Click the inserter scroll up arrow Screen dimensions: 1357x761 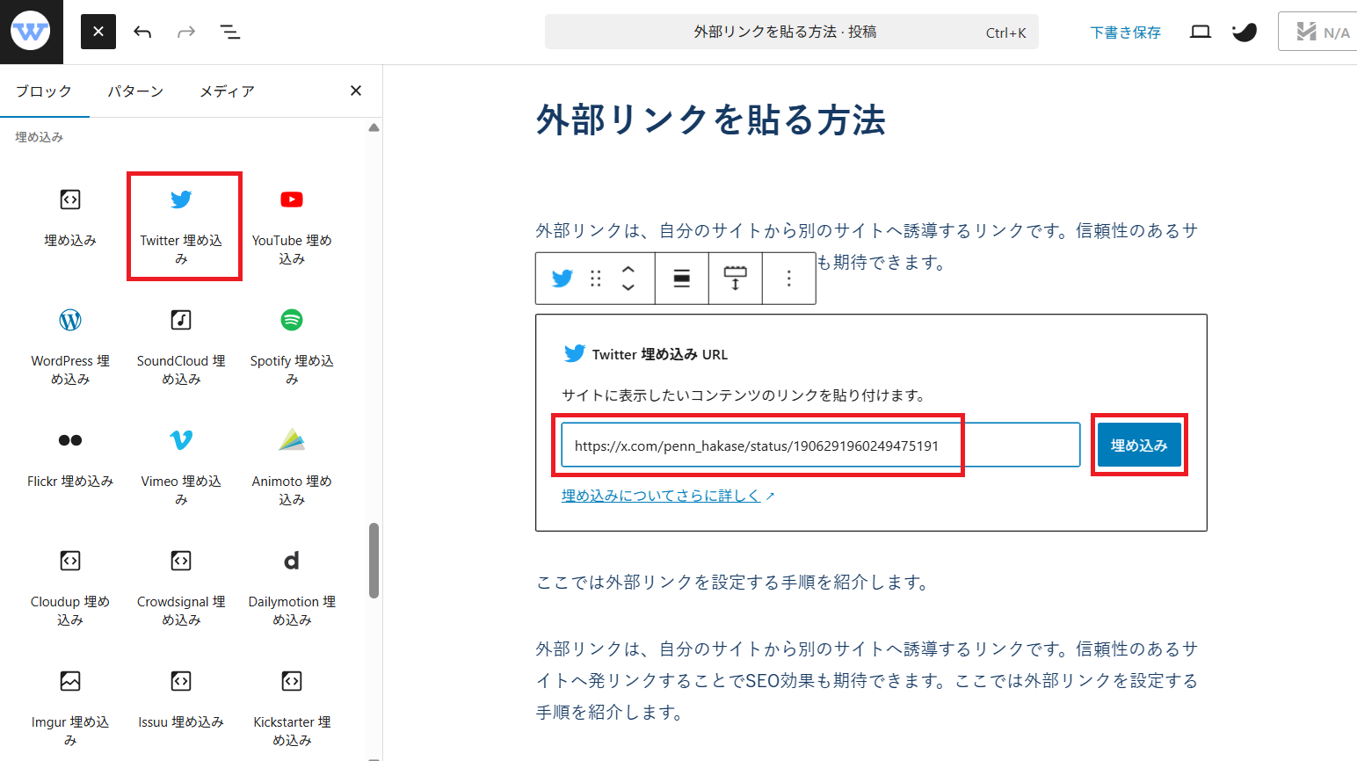click(x=374, y=127)
